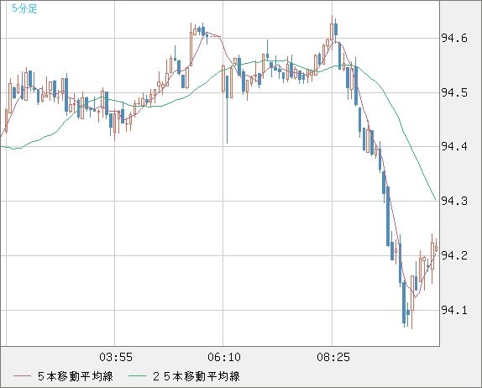
Task: Click the 94.6 price axis label
Action: click(454, 39)
